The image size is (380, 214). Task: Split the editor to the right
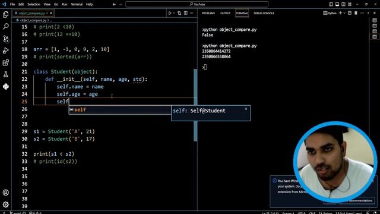click(186, 13)
